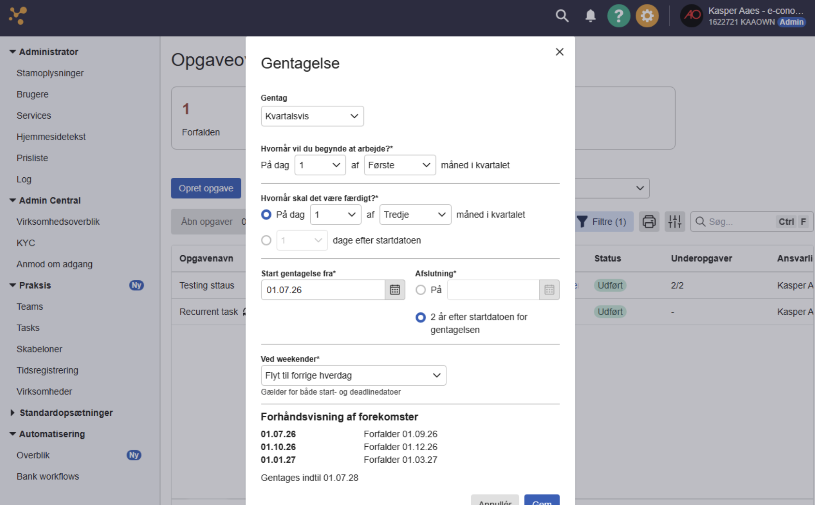The image size is (815, 505).
Task: Open Log in sidebar
Action: 24,179
